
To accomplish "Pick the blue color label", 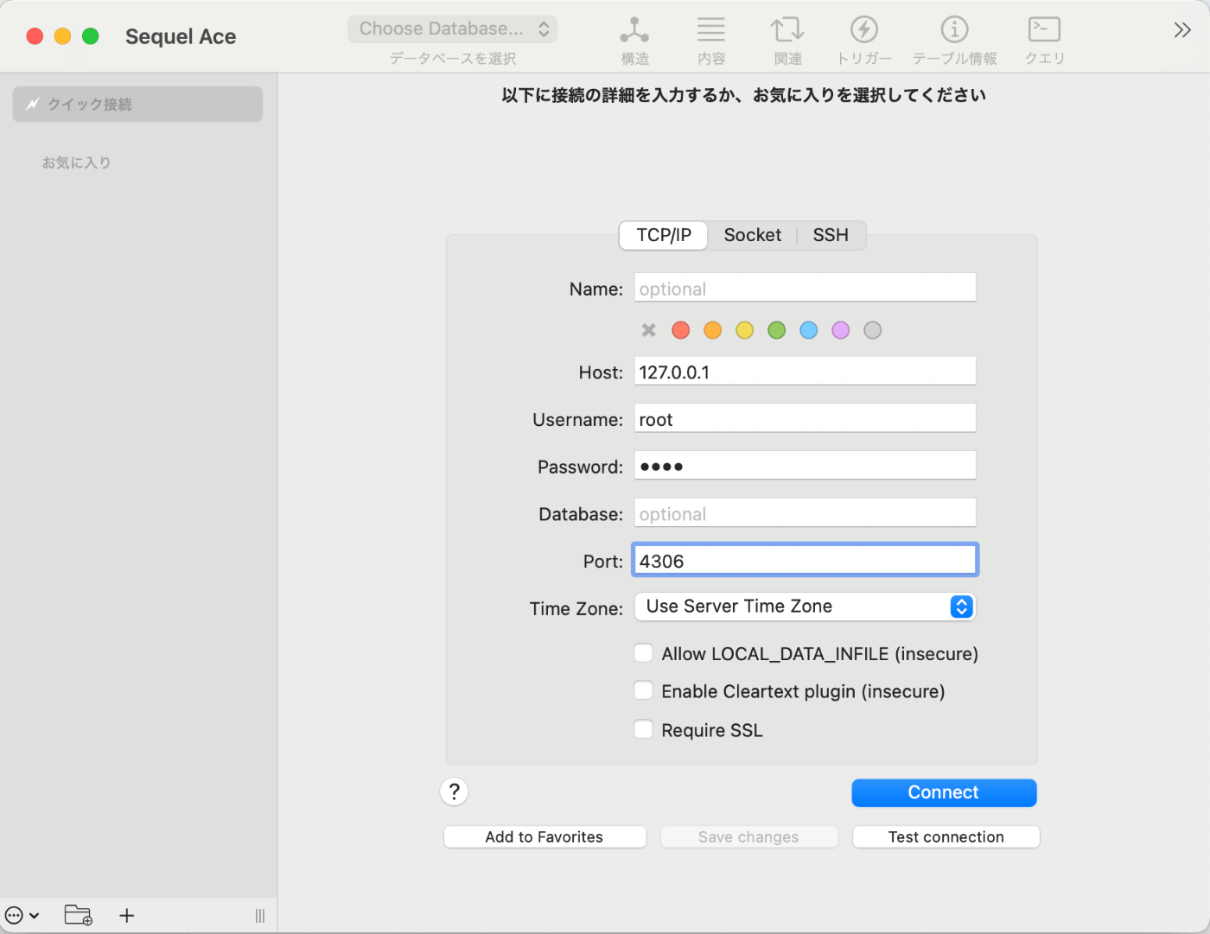I will point(809,330).
